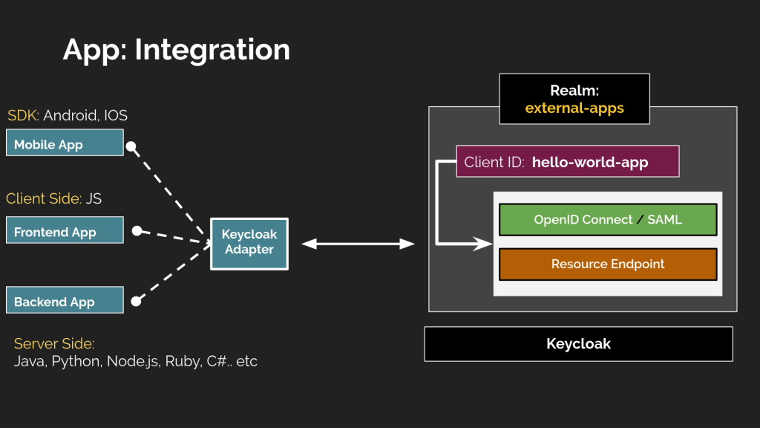Click the dashed line from Mobile App connector
Viewport: 760px width, 428px height.
(169, 192)
